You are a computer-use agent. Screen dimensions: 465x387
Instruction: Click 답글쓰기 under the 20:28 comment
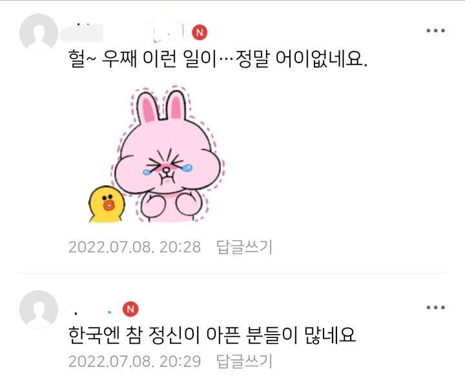click(x=244, y=247)
